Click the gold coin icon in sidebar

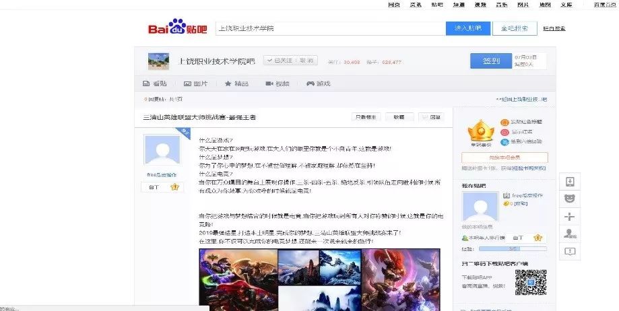(506, 204)
